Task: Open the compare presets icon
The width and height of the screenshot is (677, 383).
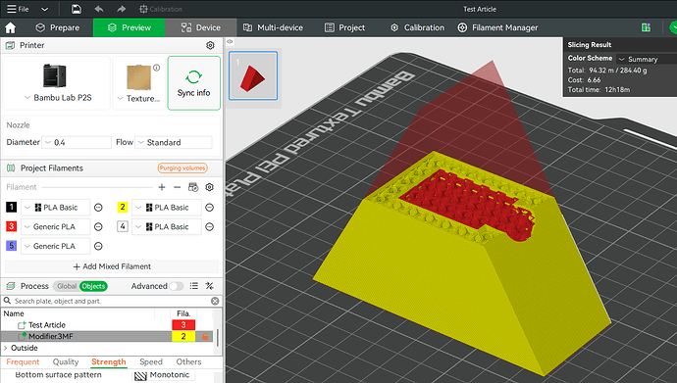Action: point(209,286)
